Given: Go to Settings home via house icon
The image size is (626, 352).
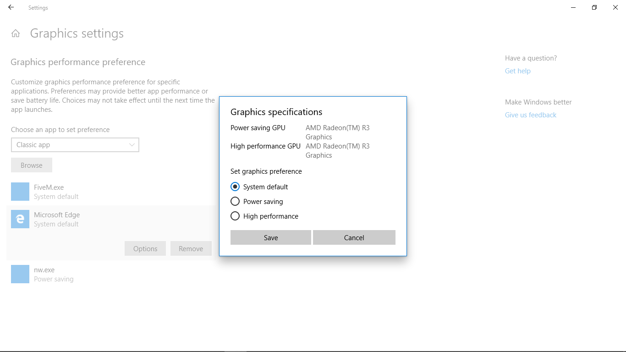Looking at the screenshot, I should 16,33.
